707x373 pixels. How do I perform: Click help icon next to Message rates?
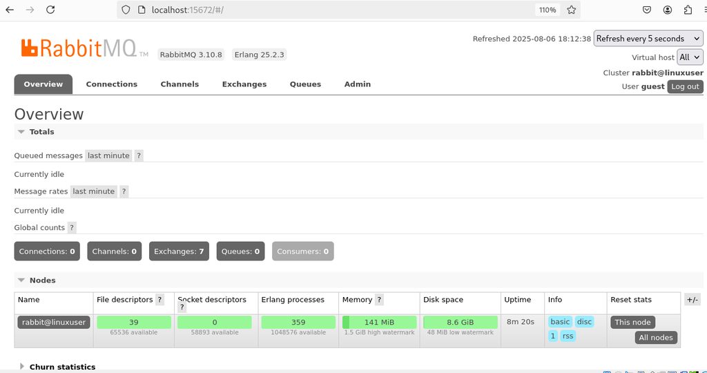tap(124, 191)
